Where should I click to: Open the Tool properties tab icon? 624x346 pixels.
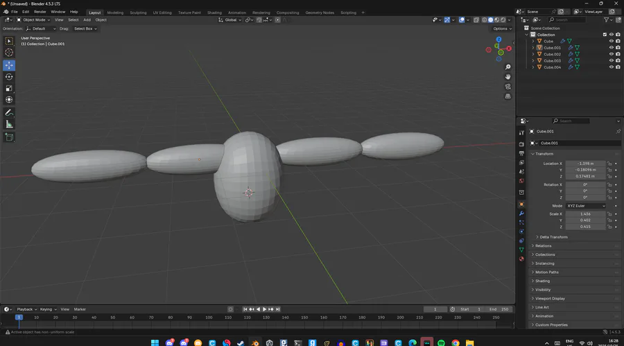[x=521, y=132]
